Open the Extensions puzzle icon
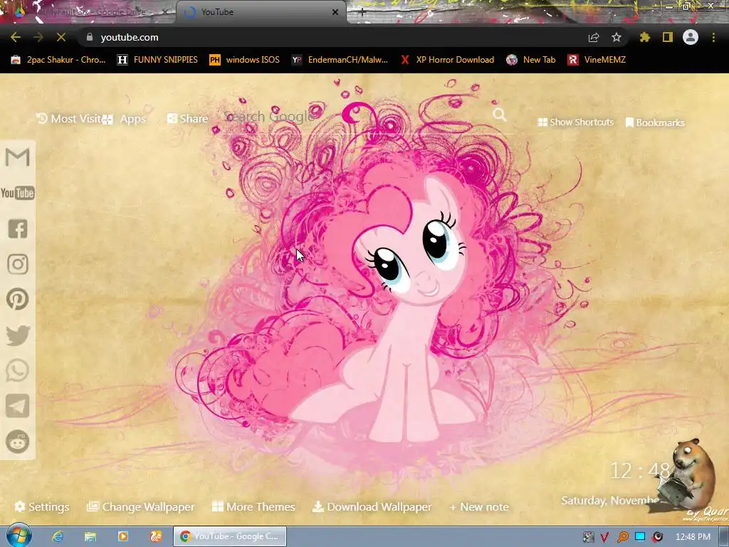The width and height of the screenshot is (729, 547). 645,37
